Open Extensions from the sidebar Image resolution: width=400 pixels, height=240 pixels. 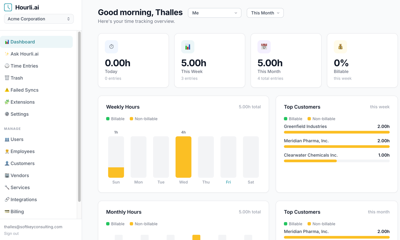pyautogui.click(x=22, y=102)
